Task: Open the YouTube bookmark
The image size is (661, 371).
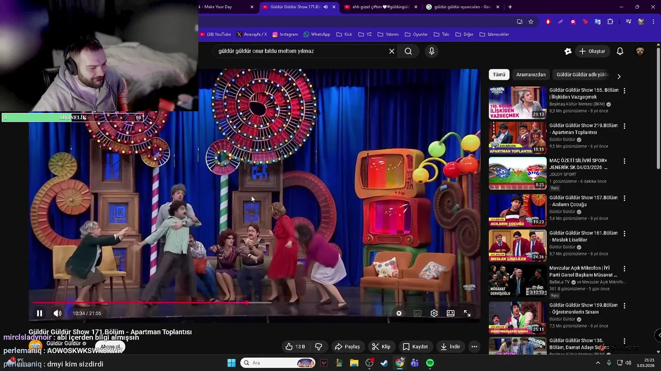Action: (215, 35)
